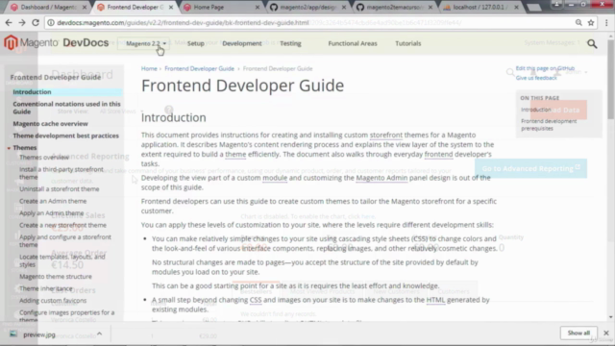Open the Testing menu
The width and height of the screenshot is (615, 346).
coord(290,43)
